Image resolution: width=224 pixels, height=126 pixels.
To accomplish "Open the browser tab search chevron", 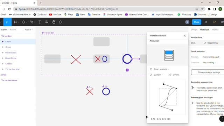I will coord(202,2).
